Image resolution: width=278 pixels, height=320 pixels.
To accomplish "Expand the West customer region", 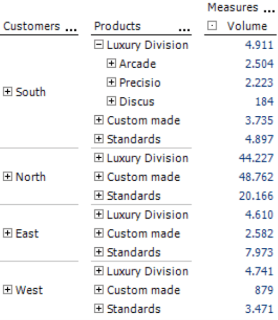I will pyautogui.click(x=8, y=290).
